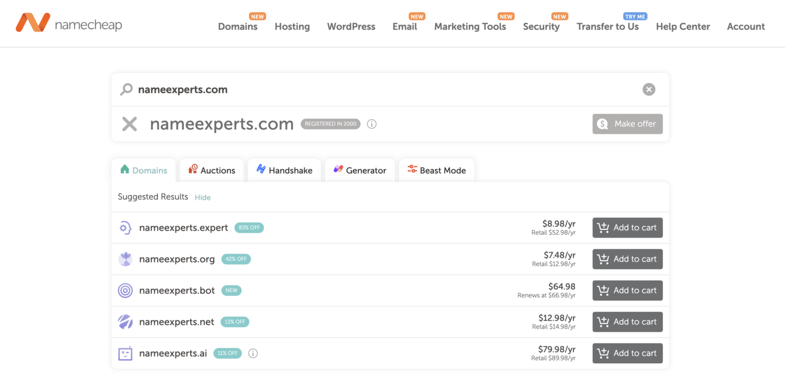Click the $12.98/yr price
The image size is (785, 373).
(x=557, y=318)
